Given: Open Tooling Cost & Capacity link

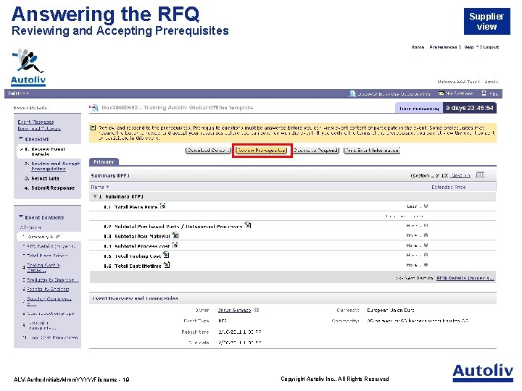Looking at the screenshot, I should [x=43, y=268].
